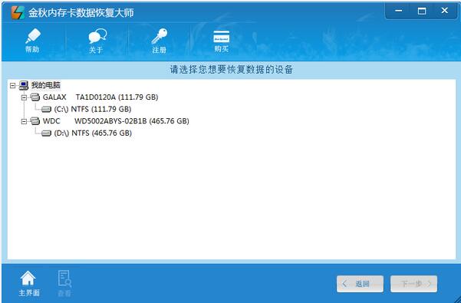Screen dimensions: 461x303
Task: Maximize the application window
Action: tap(422, 12)
